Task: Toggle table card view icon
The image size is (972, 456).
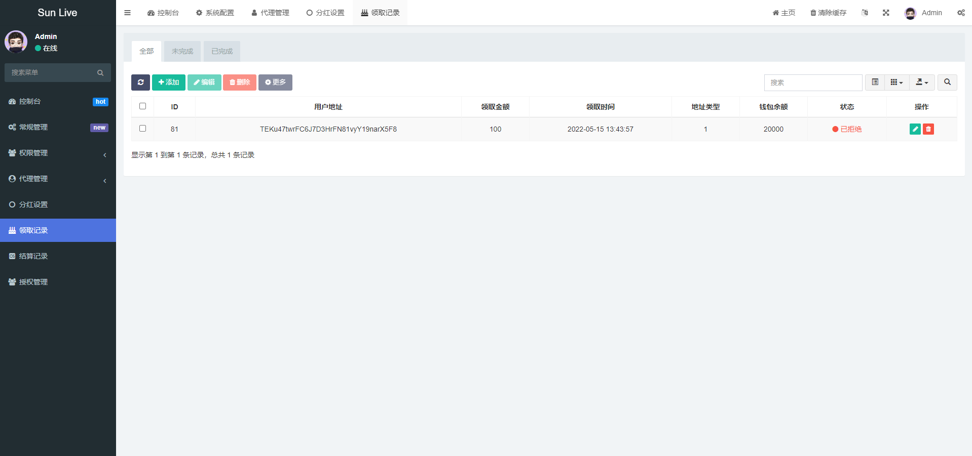Action: [875, 82]
